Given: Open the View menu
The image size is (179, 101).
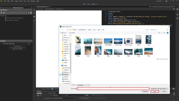Looking at the screenshot, I should (12, 1).
